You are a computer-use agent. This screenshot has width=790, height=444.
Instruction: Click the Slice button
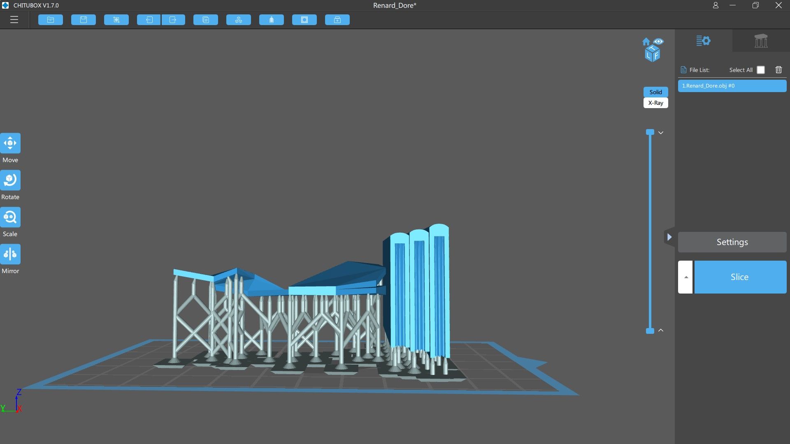click(740, 277)
